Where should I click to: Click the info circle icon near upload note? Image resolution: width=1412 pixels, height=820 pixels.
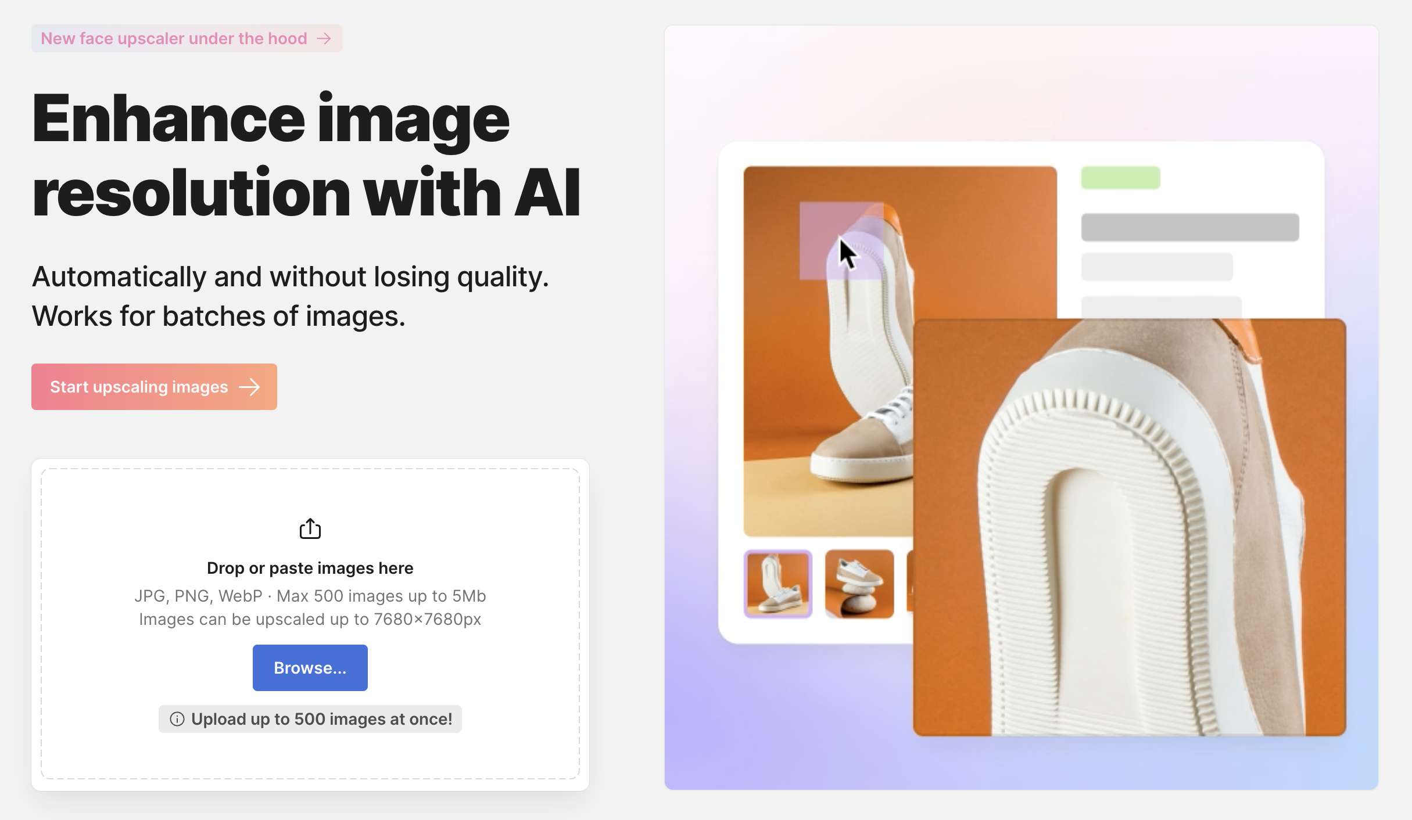(x=177, y=719)
